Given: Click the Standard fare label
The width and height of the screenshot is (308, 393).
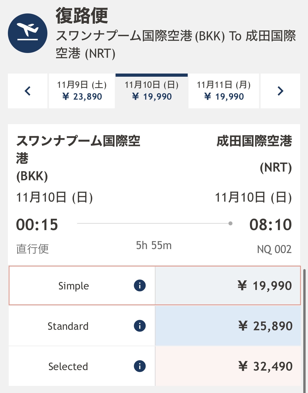Looking at the screenshot, I should [x=68, y=326].
